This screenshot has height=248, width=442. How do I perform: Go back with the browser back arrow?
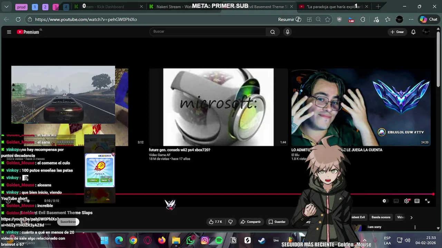[6, 20]
